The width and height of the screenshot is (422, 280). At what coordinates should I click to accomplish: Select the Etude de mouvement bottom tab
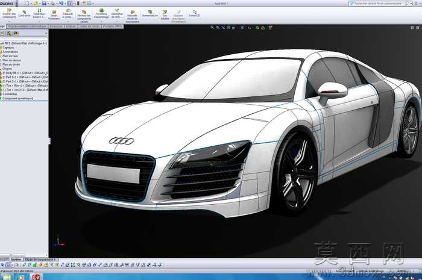pos(41,260)
